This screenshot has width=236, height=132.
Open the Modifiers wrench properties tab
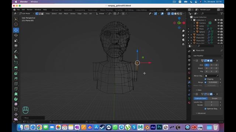(189, 82)
